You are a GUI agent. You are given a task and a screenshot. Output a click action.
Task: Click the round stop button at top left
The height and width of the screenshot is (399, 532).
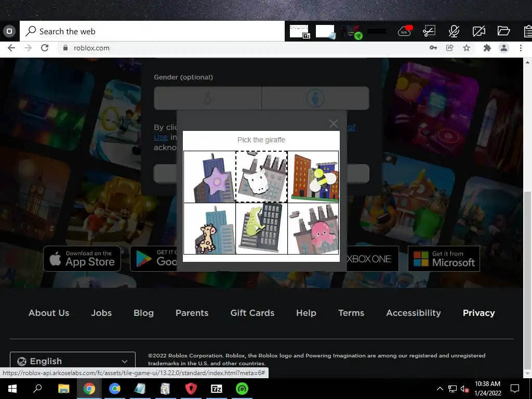click(x=9, y=31)
